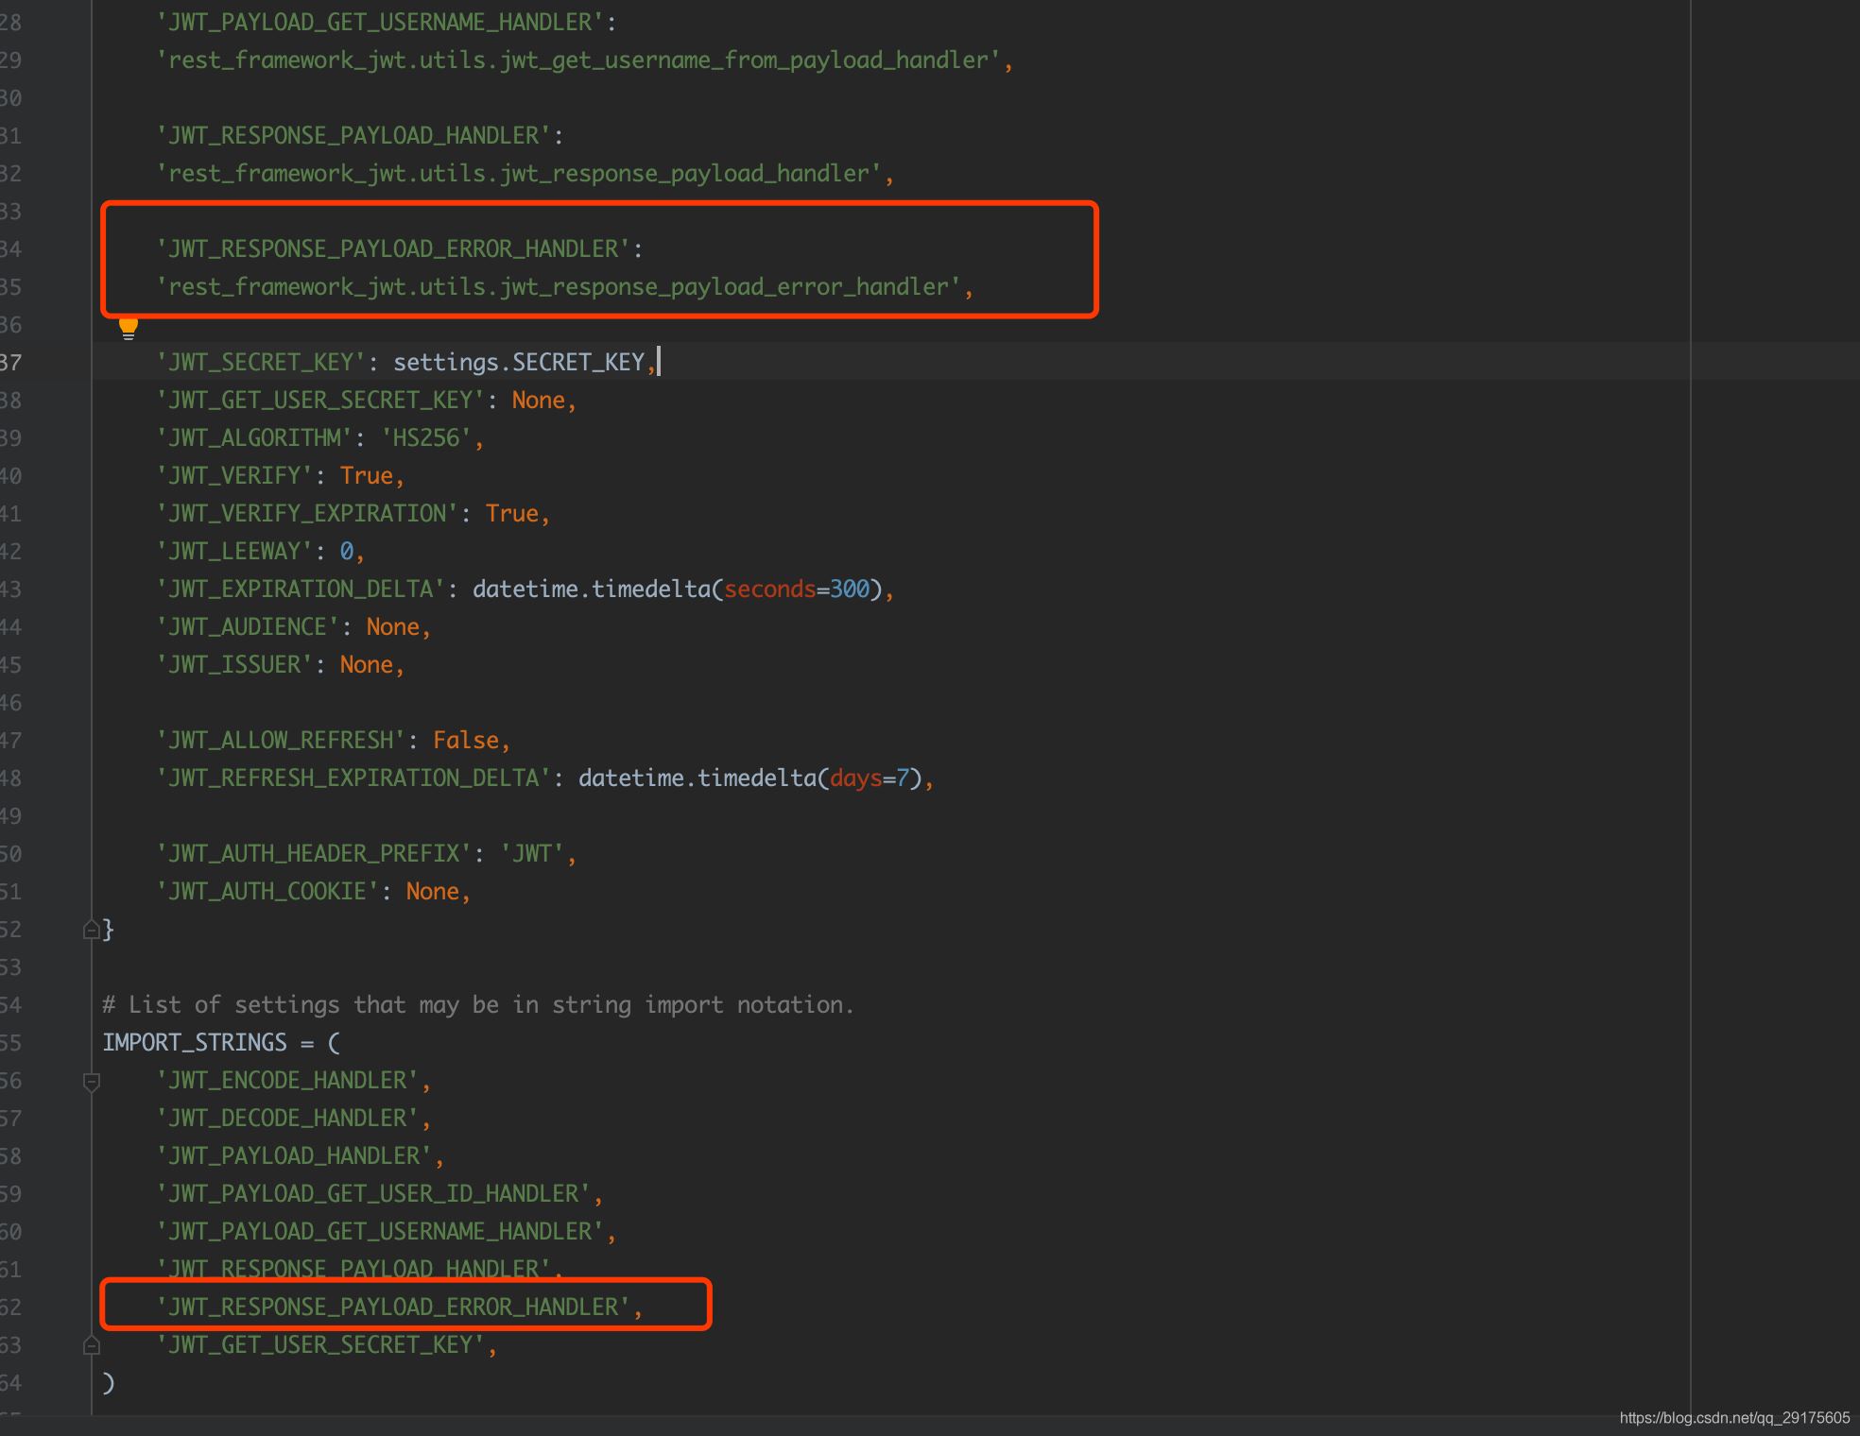Viewport: 1860px width, 1436px height.
Task: Select the JWT_SECRET_KEY setting text
Action: tap(262, 362)
